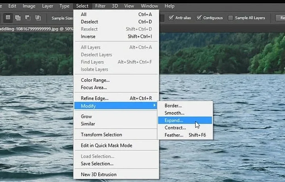Viewport: 285px width, 182px height.
Task: Choose Deselect in the menu
Action: click(x=116, y=22)
